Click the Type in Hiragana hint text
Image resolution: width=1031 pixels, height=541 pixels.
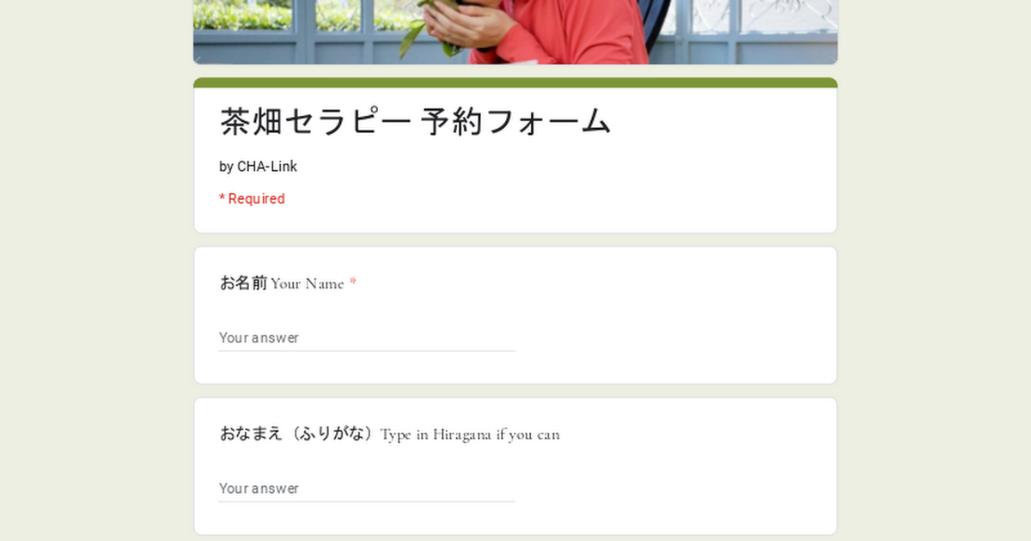click(x=470, y=435)
